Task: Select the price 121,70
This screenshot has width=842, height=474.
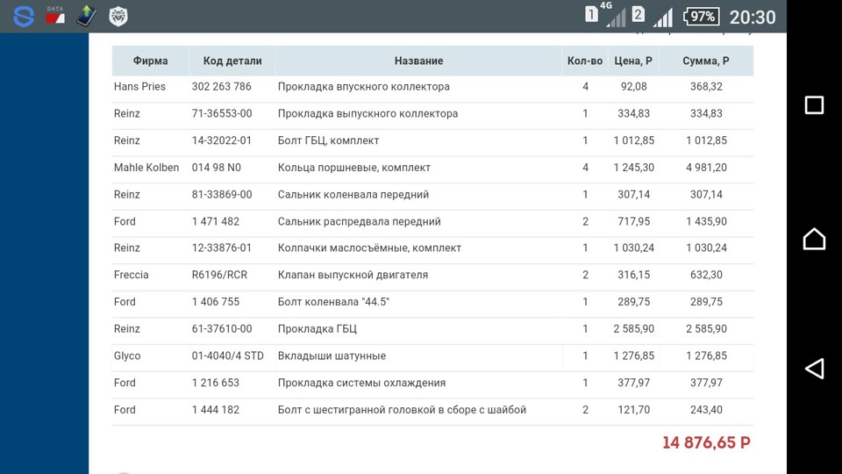Action: (633, 410)
